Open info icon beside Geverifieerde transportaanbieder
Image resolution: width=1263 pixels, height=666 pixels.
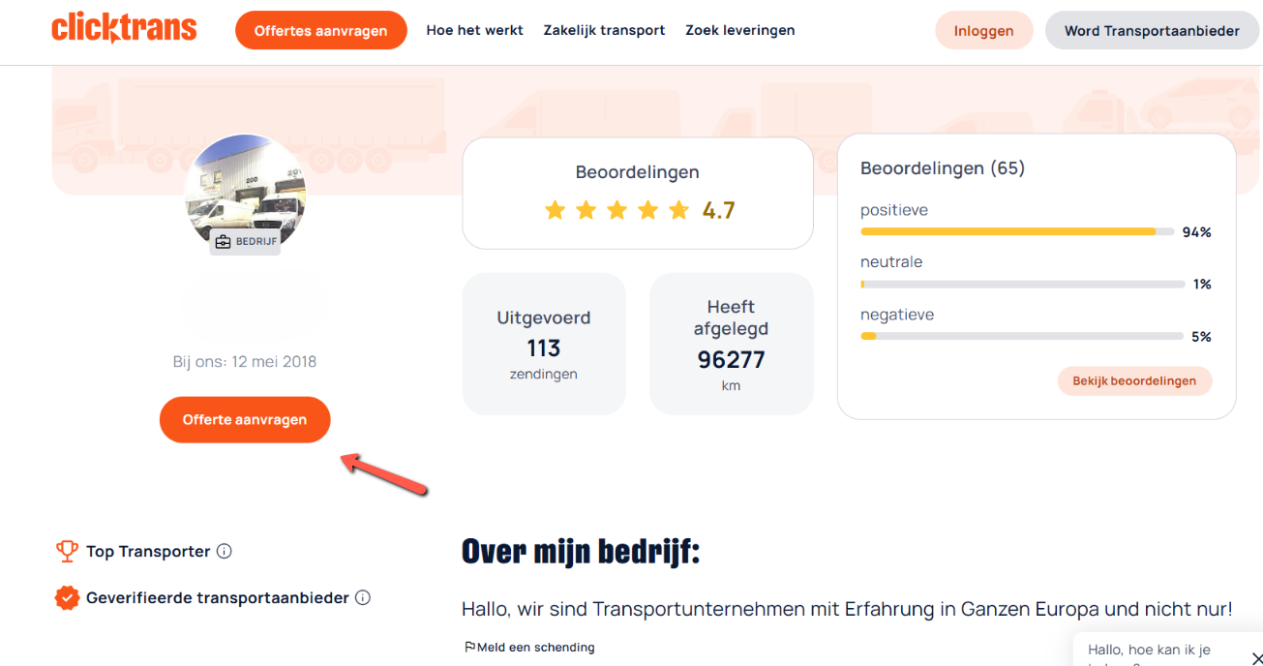[363, 598]
